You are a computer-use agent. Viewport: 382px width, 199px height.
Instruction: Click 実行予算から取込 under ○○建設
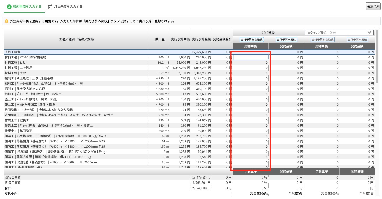[251, 40]
